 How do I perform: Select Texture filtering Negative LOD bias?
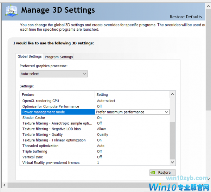(96, 129)
